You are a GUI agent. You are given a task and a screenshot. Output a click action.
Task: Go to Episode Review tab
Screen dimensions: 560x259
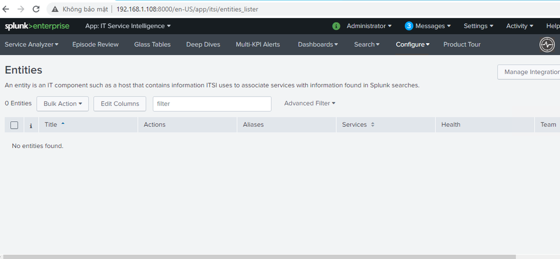(x=95, y=44)
